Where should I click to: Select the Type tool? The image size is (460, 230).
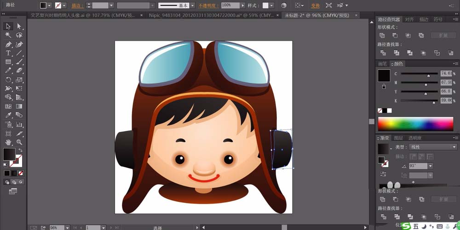tap(8, 53)
